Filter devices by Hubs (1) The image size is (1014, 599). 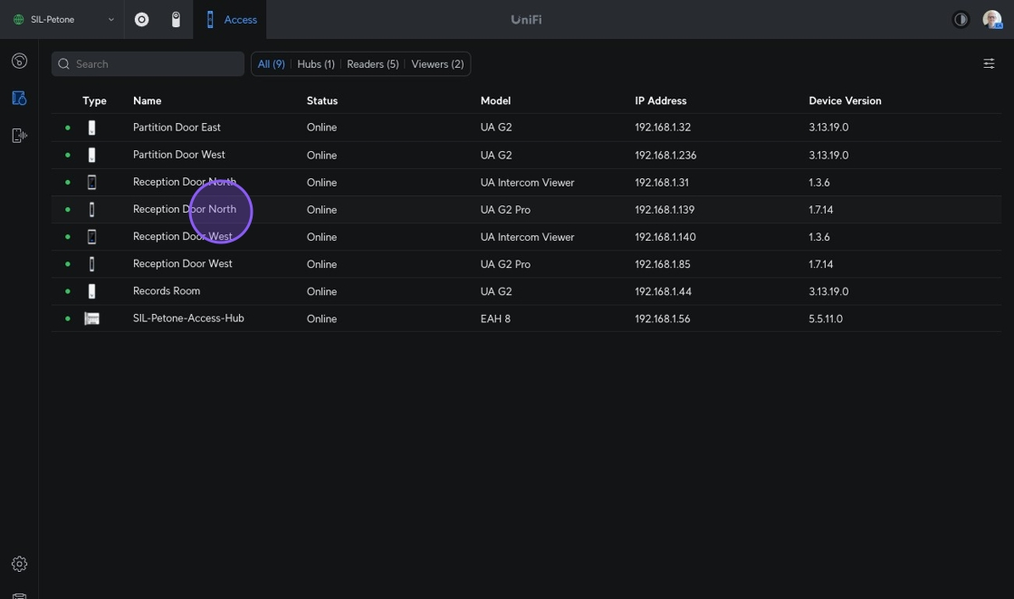(x=316, y=64)
